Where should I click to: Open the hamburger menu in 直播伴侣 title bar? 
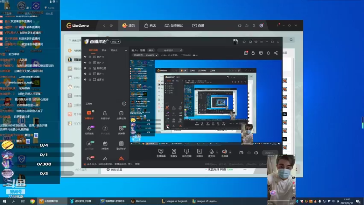point(261,42)
